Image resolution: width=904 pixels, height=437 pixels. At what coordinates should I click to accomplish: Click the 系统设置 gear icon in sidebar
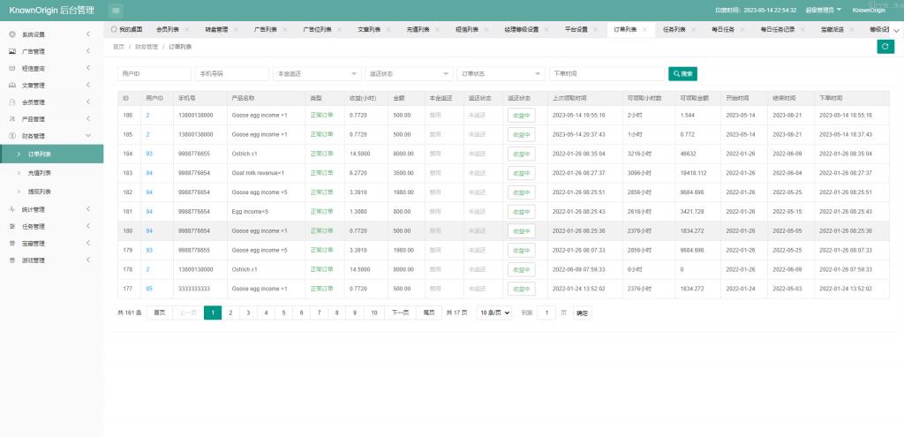11,34
